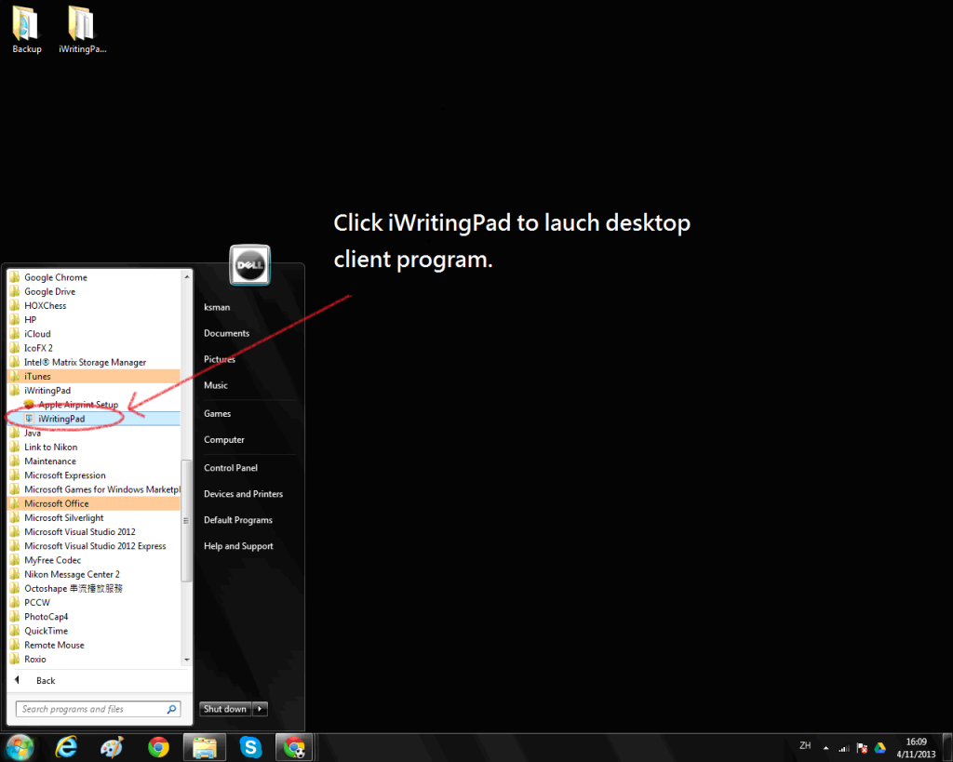The height and width of the screenshot is (762, 953).
Task: Expand the iTunes folder
Action: (x=94, y=376)
